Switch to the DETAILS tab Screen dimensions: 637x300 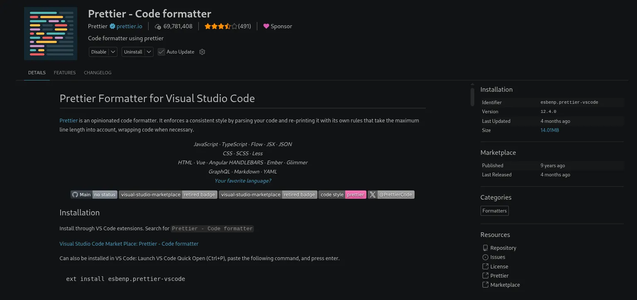pyautogui.click(x=37, y=73)
